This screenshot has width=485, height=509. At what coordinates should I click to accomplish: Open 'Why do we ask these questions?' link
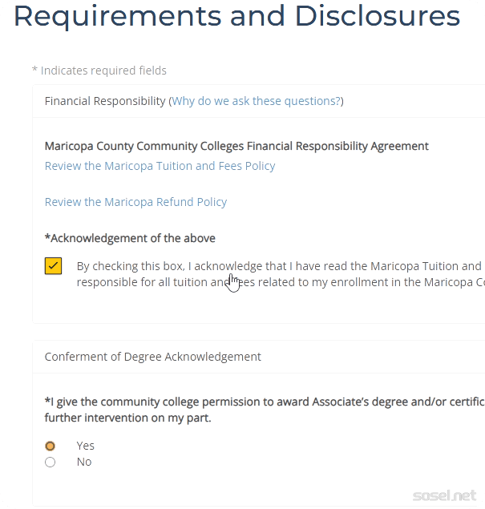(256, 101)
